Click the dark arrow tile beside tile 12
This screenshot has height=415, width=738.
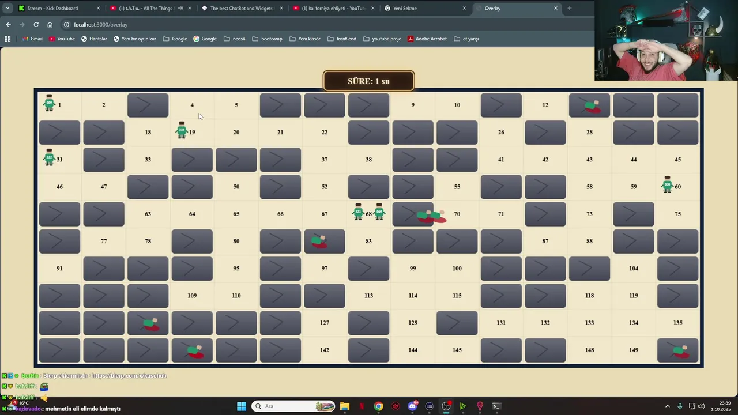tap(501, 105)
